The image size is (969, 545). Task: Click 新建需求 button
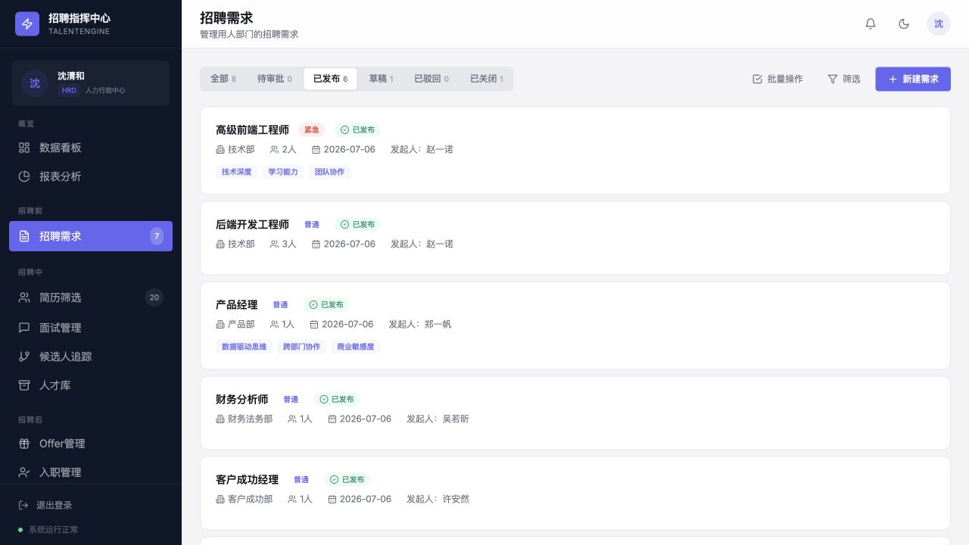coord(913,79)
